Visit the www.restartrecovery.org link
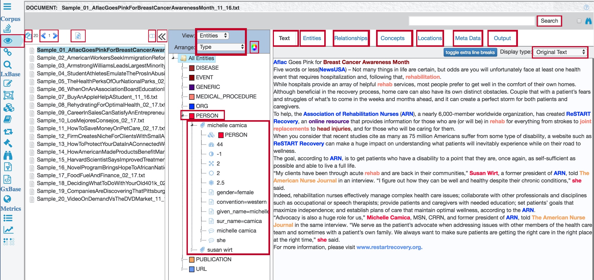The image size is (594, 280). tap(389, 247)
